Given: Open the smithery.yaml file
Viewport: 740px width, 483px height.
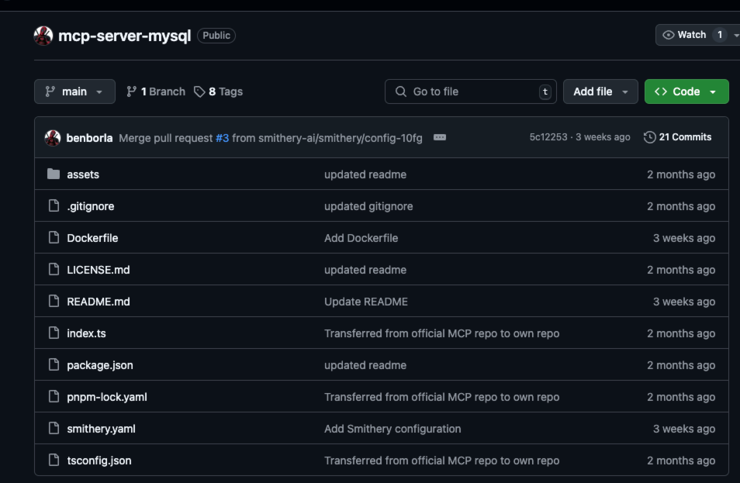Looking at the screenshot, I should pos(101,429).
